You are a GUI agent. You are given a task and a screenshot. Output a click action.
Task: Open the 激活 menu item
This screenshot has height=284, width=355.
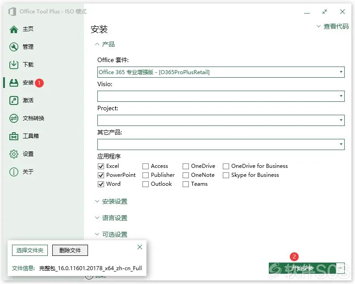point(28,100)
